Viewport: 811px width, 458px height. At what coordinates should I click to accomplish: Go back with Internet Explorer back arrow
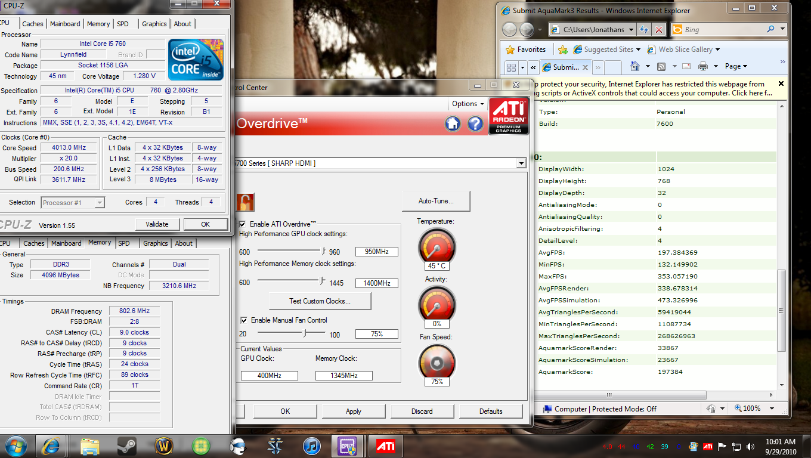[x=510, y=29]
